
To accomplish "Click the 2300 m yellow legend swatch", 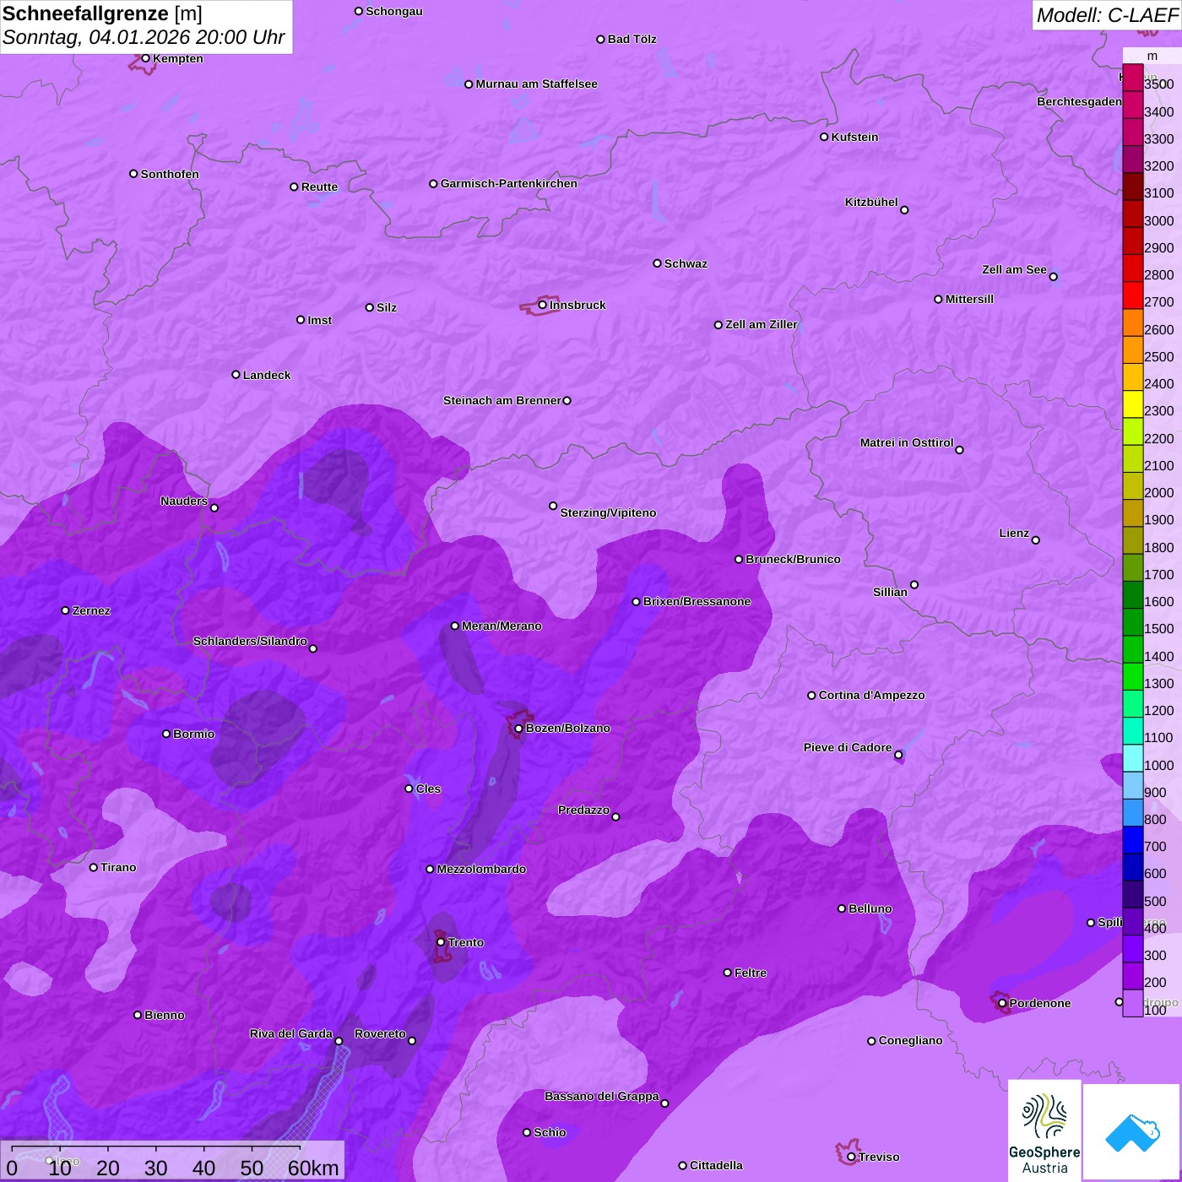I will 1133,404.
